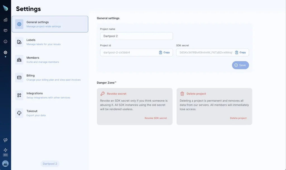This screenshot has width=286, height=170.
Task: Open the feedback chat bubble icon
Action: pos(5,30)
